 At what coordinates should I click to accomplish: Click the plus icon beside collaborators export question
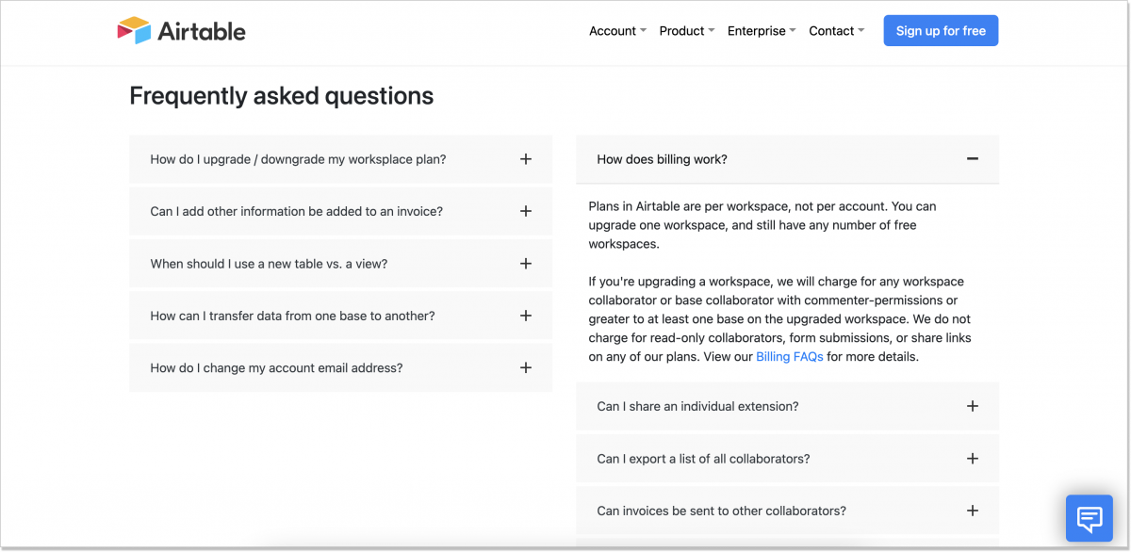(972, 458)
